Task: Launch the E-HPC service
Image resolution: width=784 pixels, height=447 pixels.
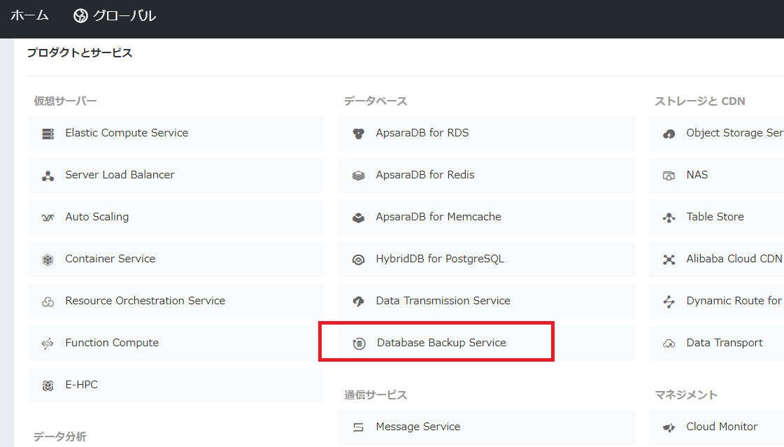Action: 81,385
